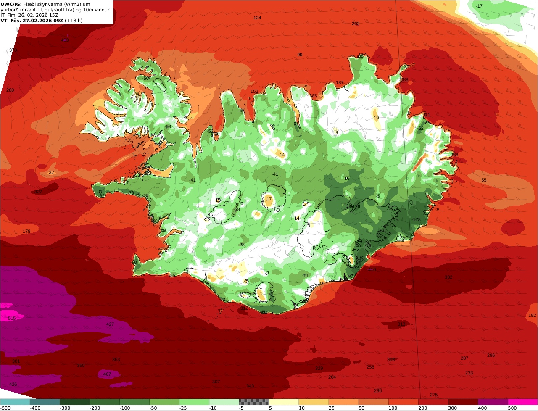The height and width of the screenshot is (411, 538).
Task: Choose the dark teal swatch between -400 and -300
Action: (45, 402)
